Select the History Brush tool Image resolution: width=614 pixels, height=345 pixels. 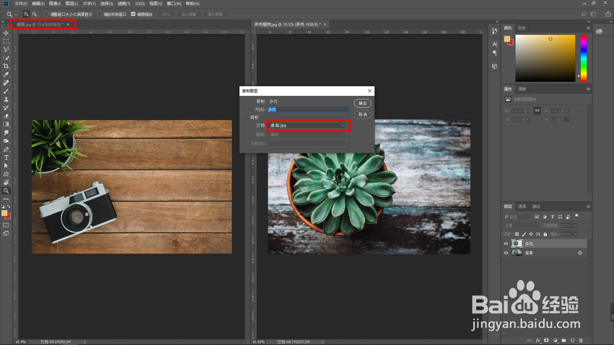pyautogui.click(x=6, y=108)
